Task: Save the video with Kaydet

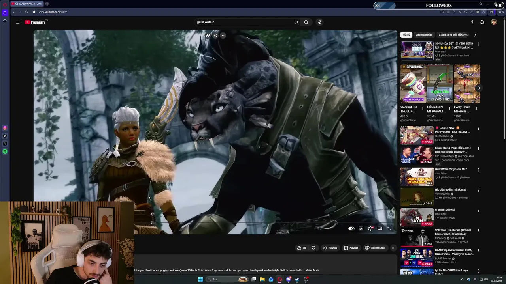Action: (351, 248)
